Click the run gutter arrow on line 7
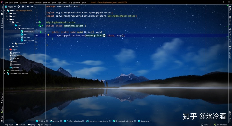Screen dimensions: 232x126 [42, 26]
